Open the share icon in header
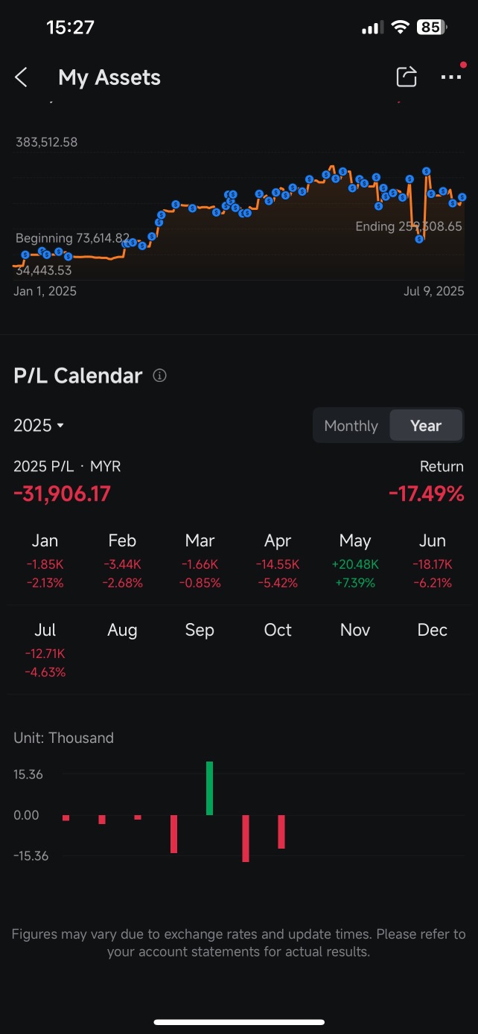This screenshot has width=478, height=1034. coord(406,77)
